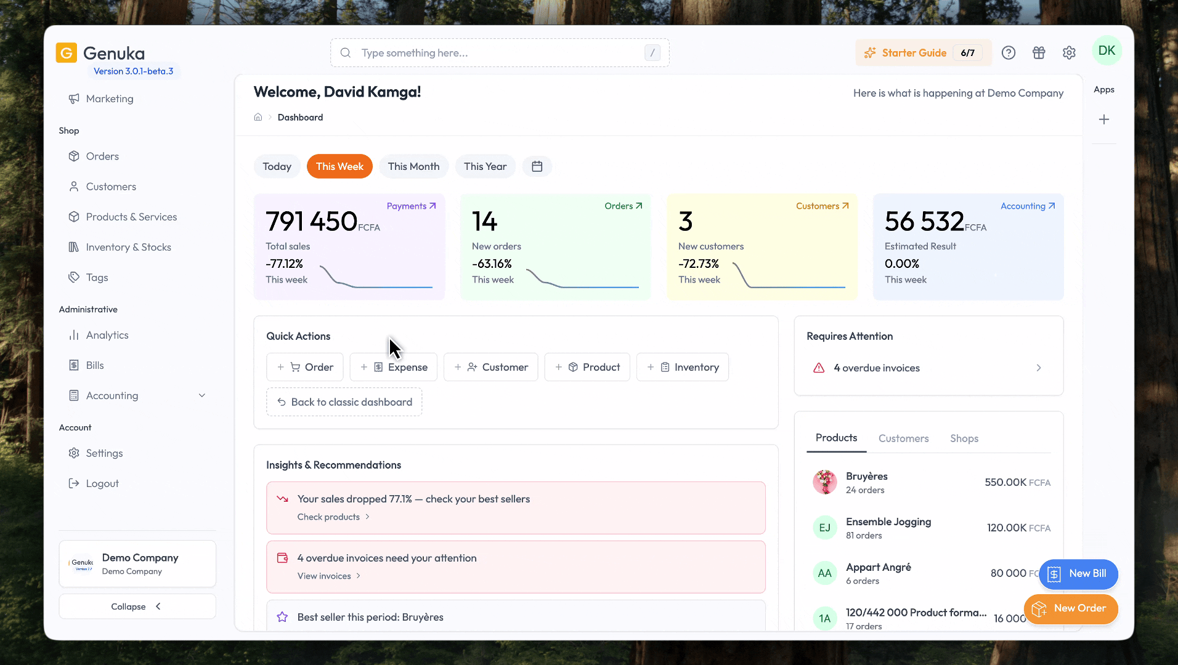The height and width of the screenshot is (665, 1178).
Task: Select the Today period filter
Action: pyautogui.click(x=277, y=166)
